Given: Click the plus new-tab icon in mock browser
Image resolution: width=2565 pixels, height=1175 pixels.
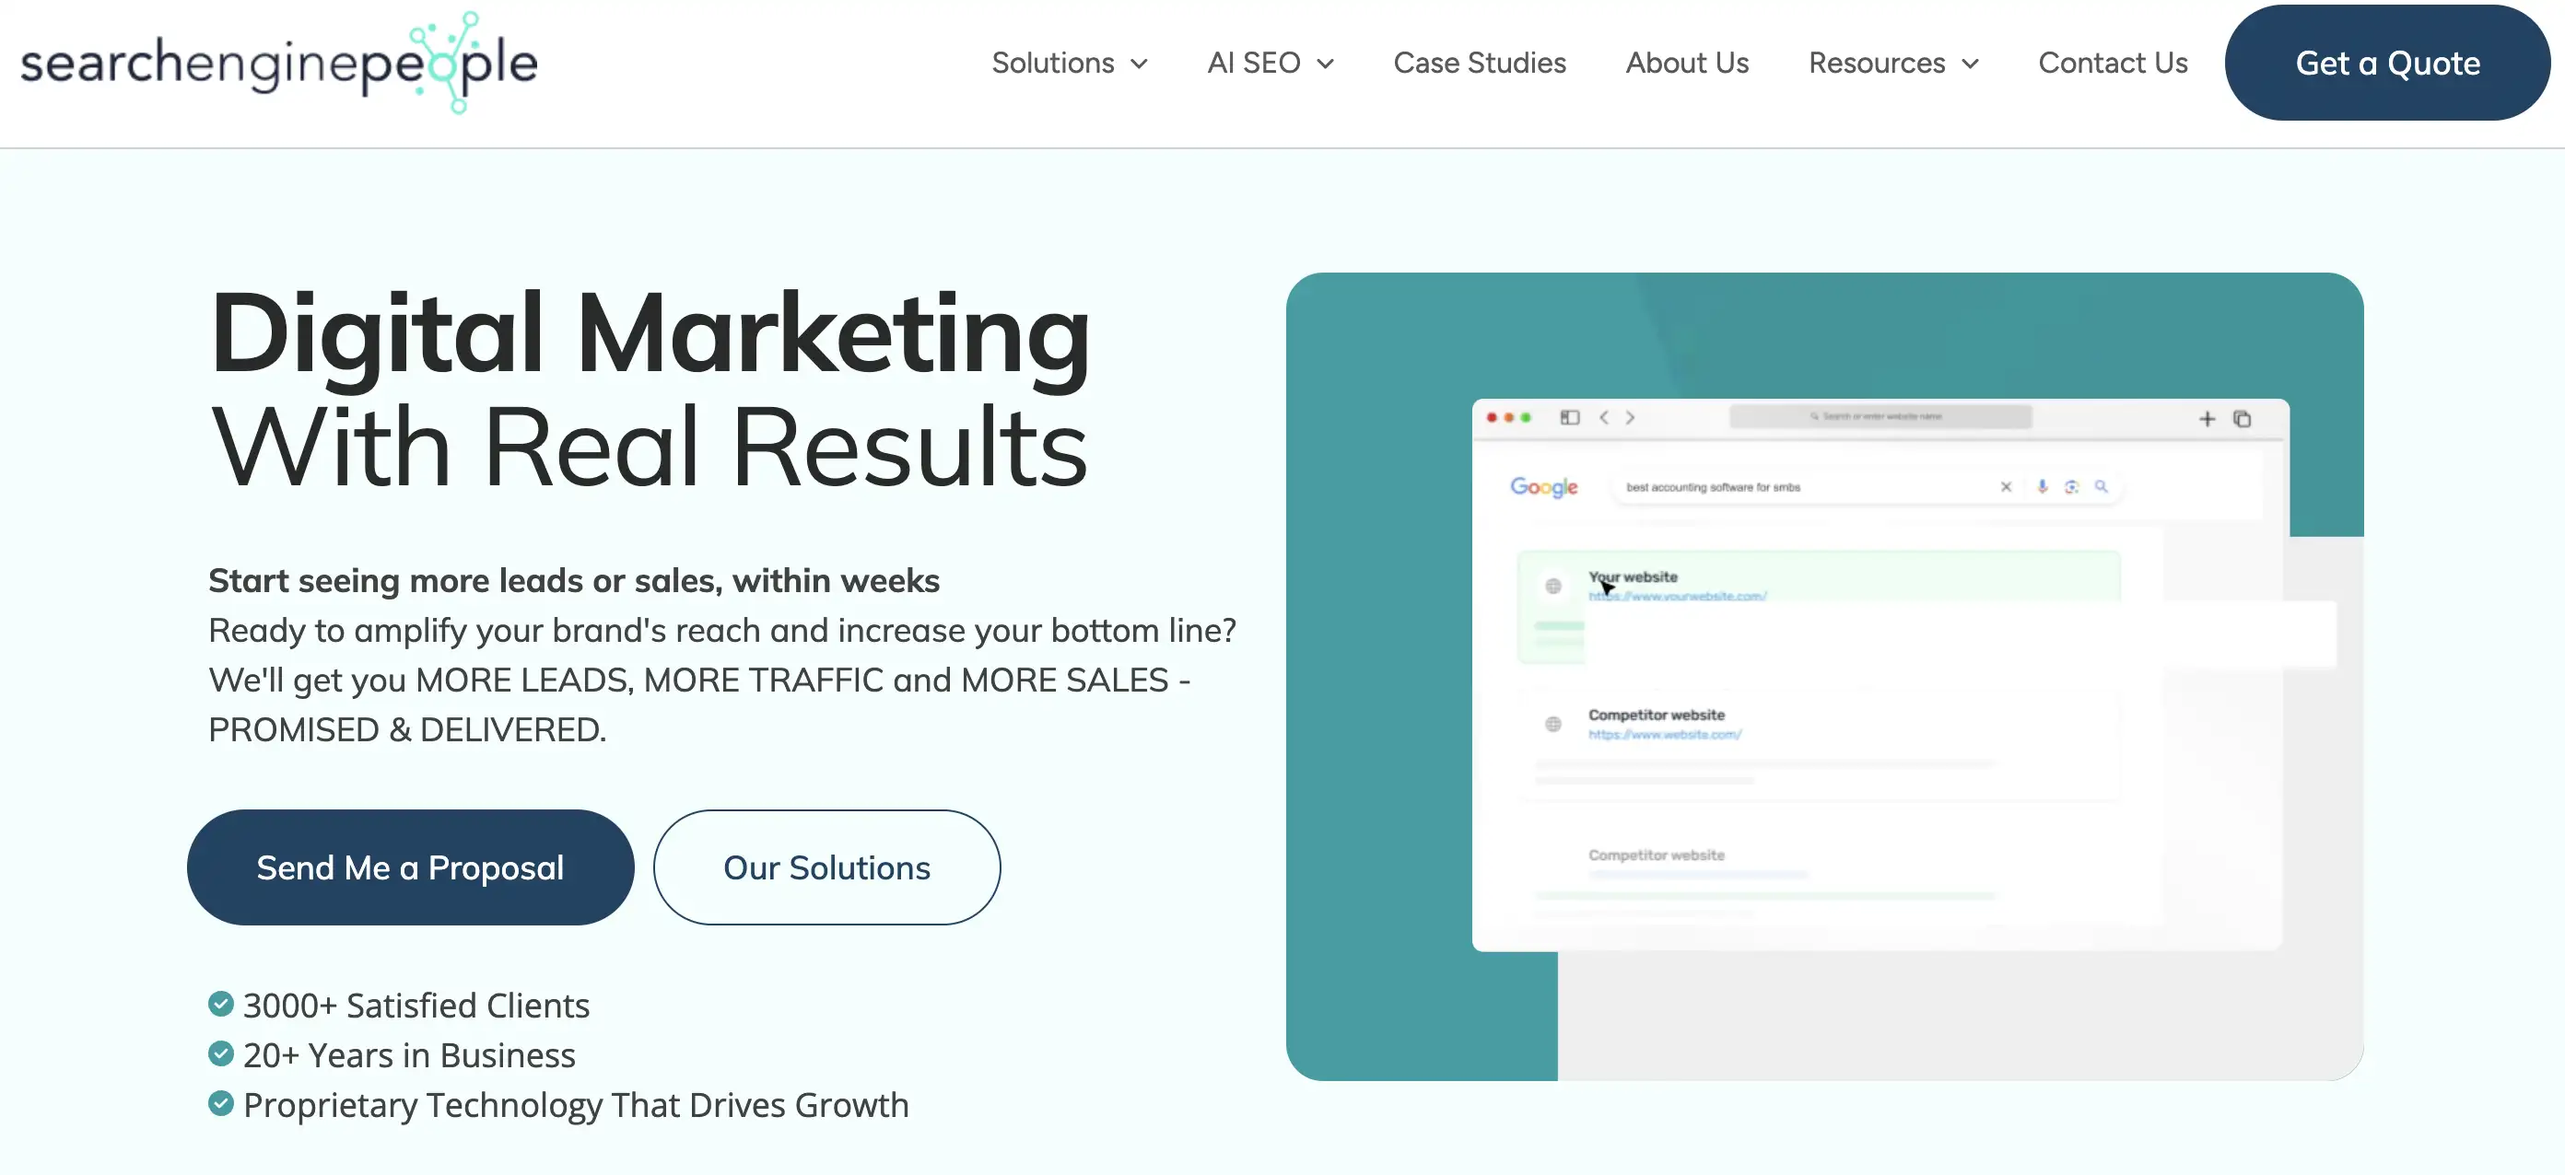Looking at the screenshot, I should point(2207,419).
